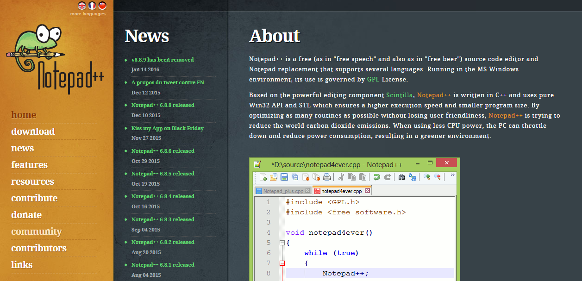Open "Notepad++ 6.8.6 released" news
582x281 pixels.
[163, 151]
